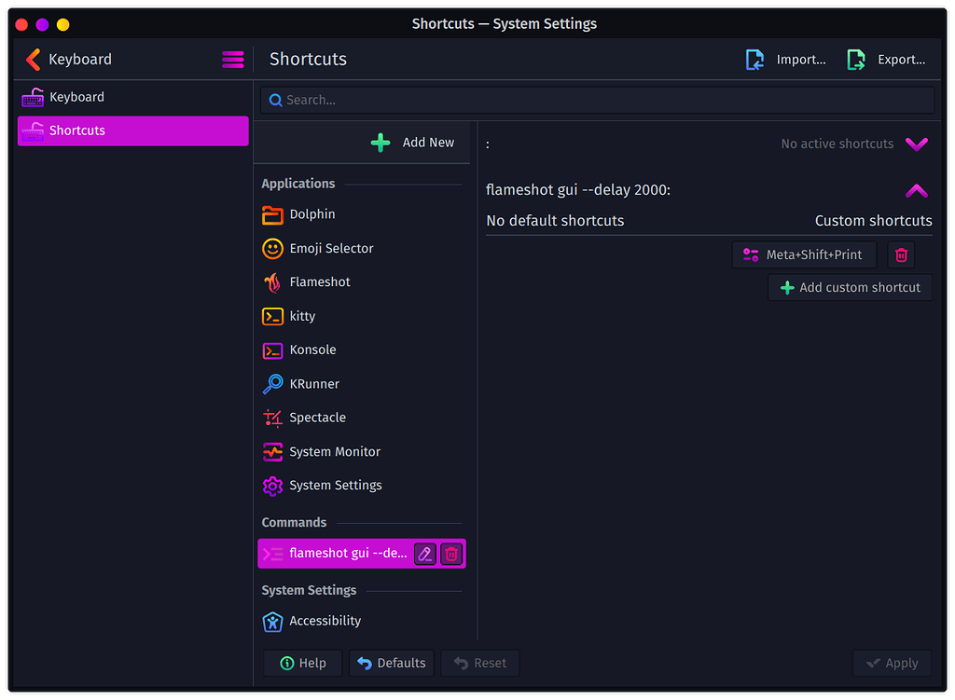The width and height of the screenshot is (955, 700).
Task: Edit the flameshot gui command
Action: pos(424,554)
